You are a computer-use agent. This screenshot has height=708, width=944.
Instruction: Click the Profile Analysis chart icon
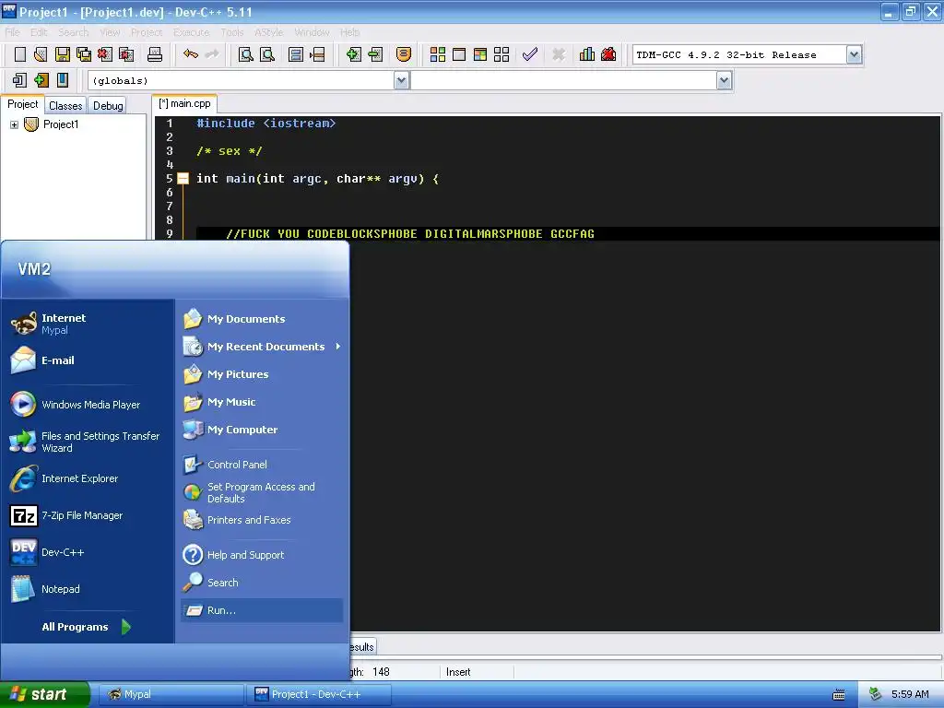point(587,54)
